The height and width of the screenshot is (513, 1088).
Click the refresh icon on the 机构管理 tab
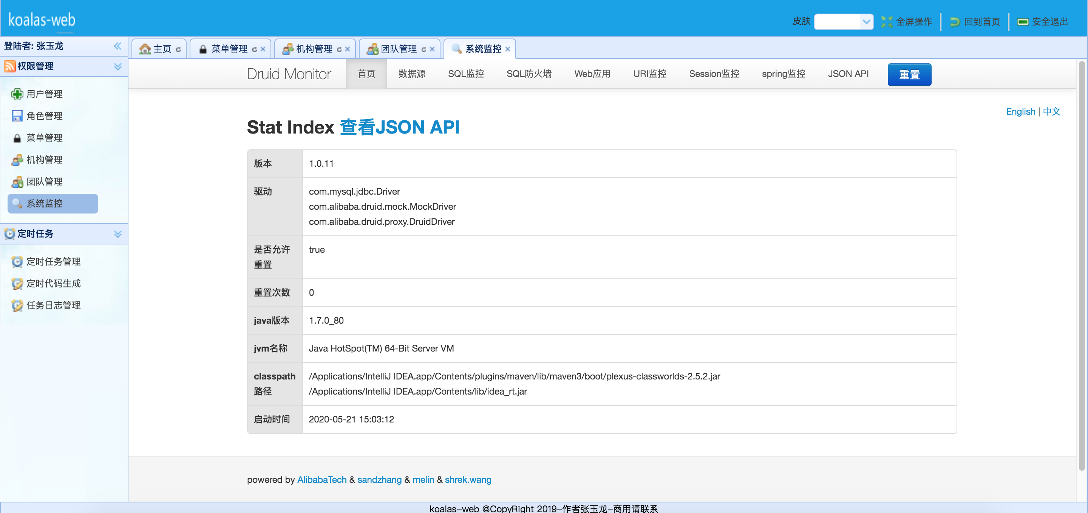pyautogui.click(x=339, y=49)
